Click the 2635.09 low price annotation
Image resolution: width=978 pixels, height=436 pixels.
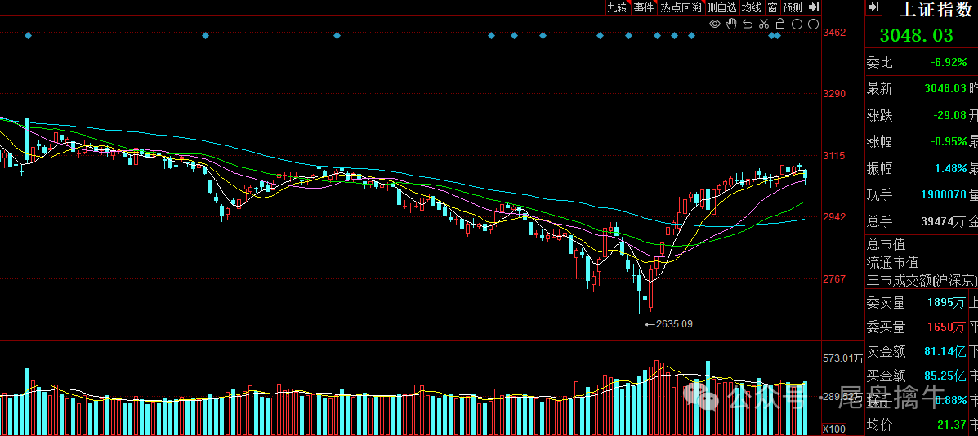673,324
